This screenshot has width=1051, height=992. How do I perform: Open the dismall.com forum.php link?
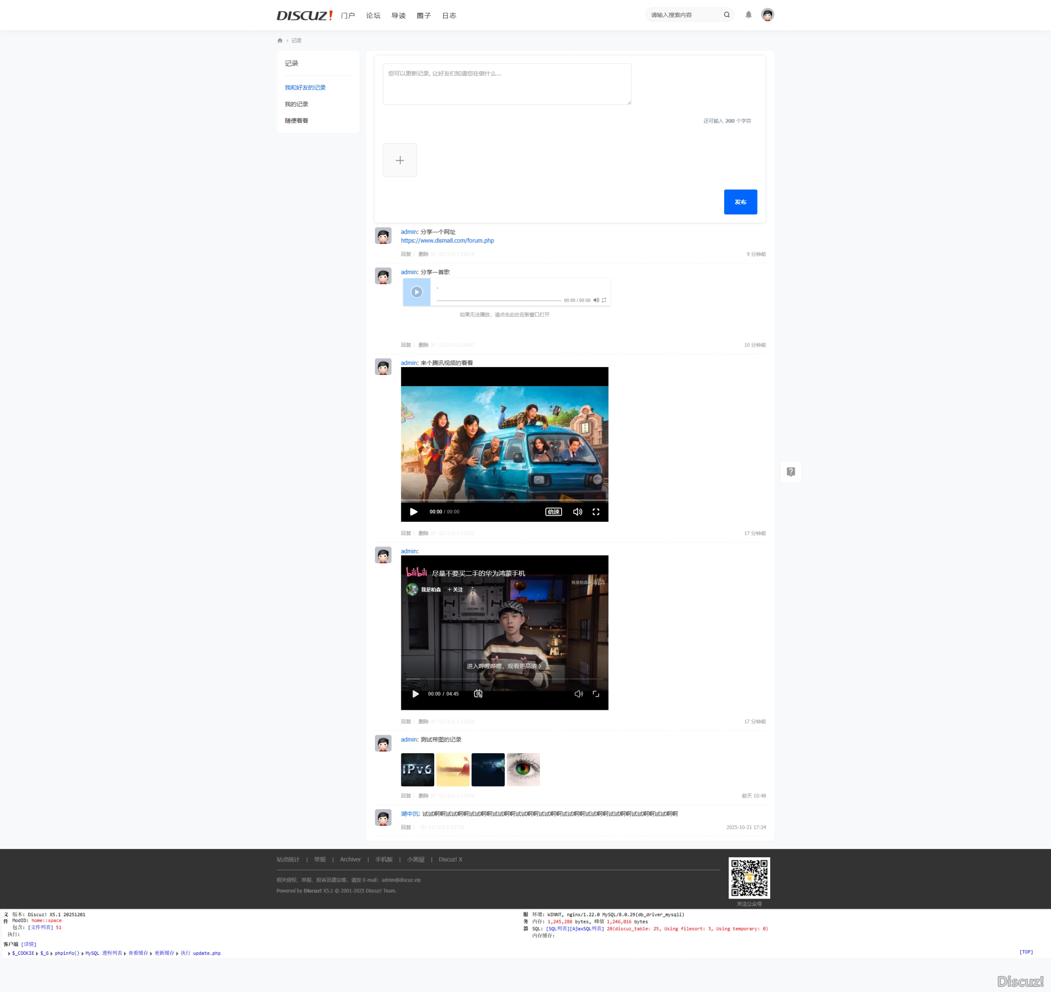coord(447,241)
